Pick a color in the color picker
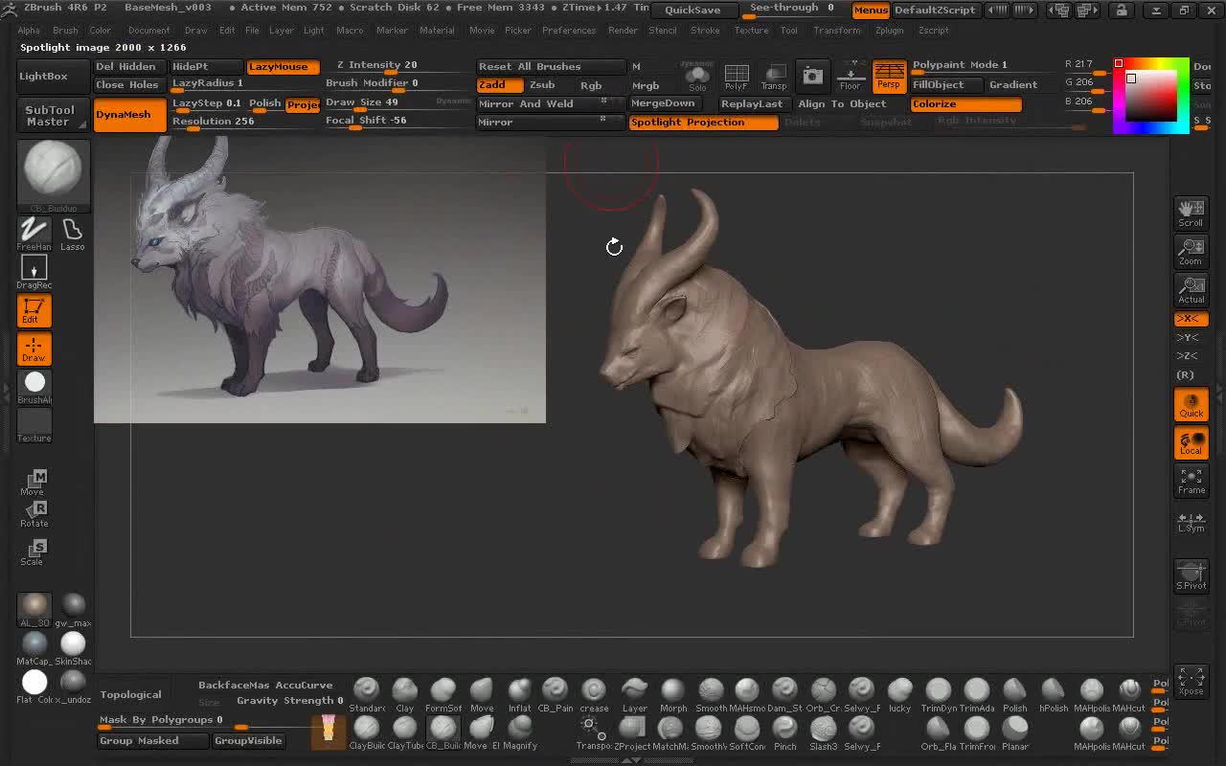Image resolution: width=1226 pixels, height=766 pixels. pos(1150,96)
